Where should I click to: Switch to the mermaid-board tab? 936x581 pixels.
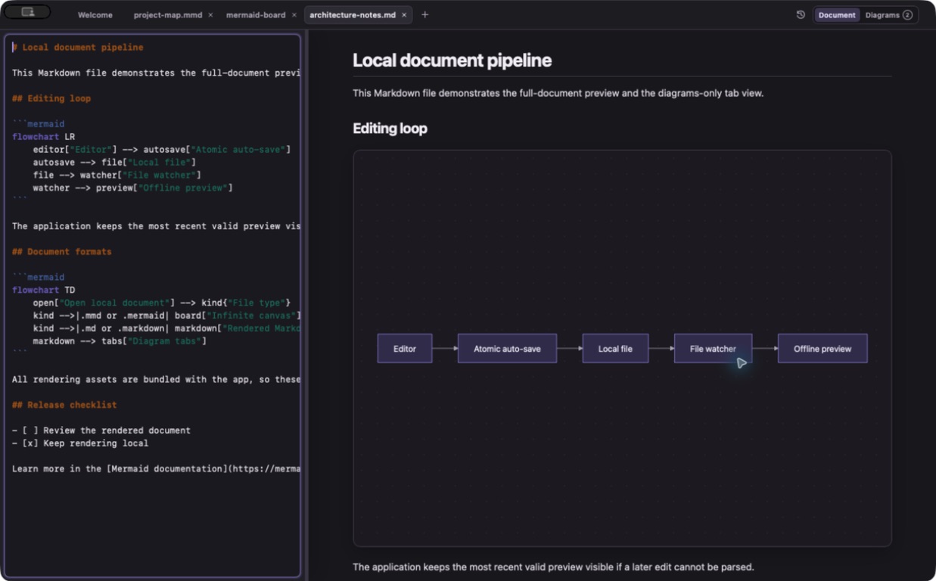[256, 15]
